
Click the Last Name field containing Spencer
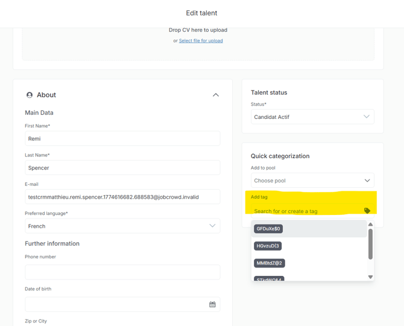pyautogui.click(x=122, y=168)
